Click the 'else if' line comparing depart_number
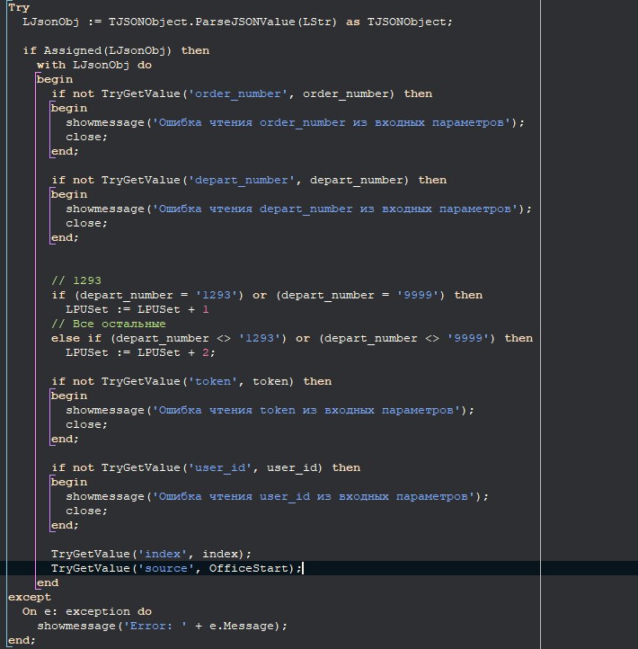 pyautogui.click(x=292, y=338)
